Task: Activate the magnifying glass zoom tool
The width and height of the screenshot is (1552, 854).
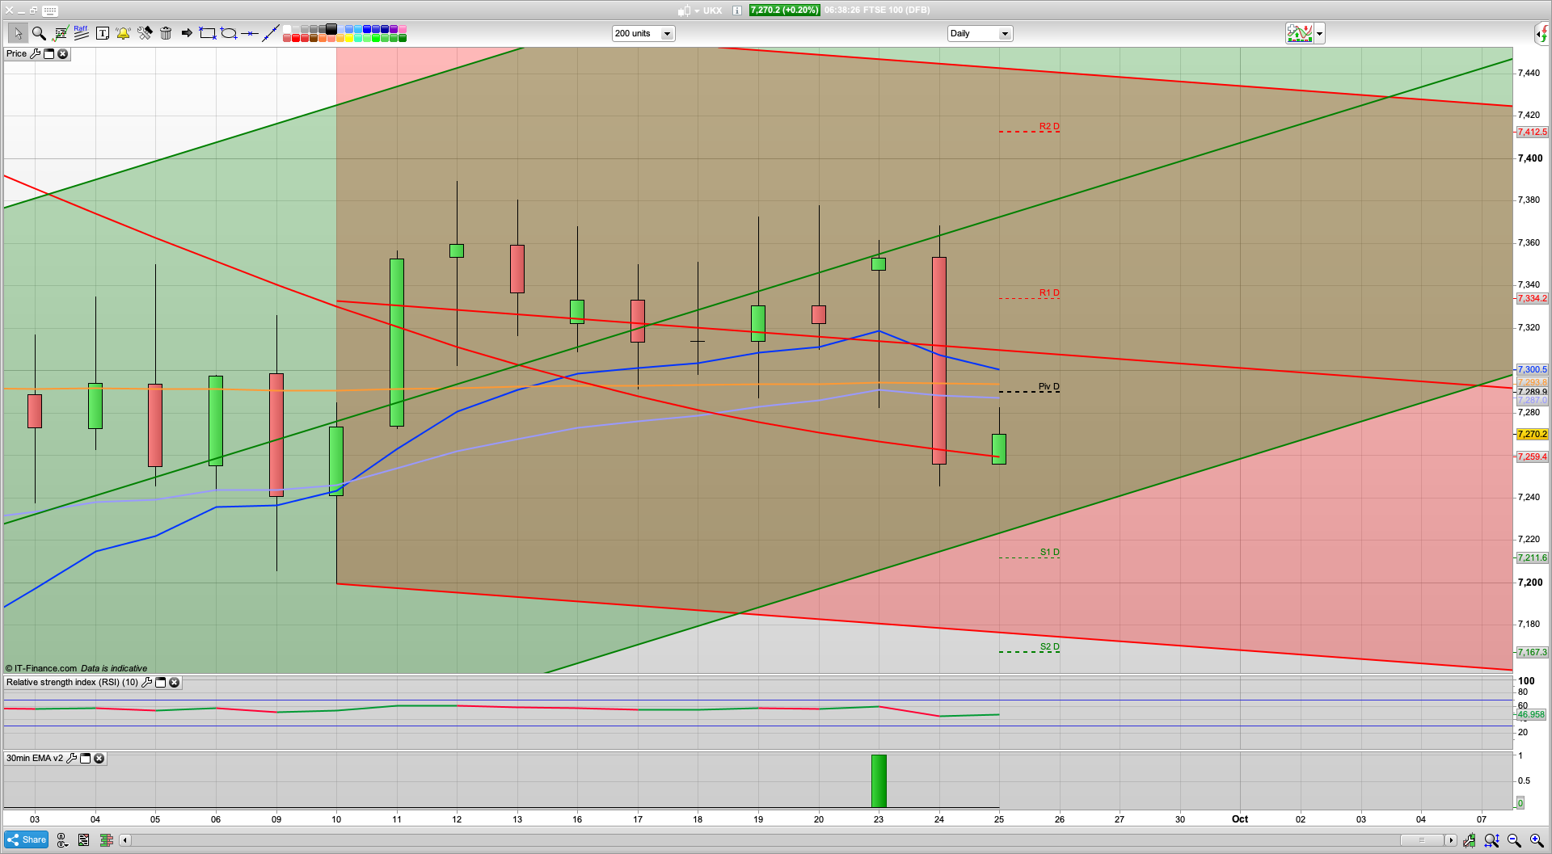Action: tap(39, 33)
